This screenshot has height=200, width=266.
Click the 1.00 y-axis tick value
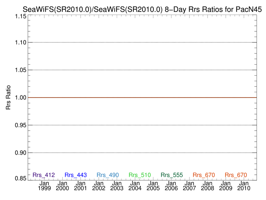[21, 97]
